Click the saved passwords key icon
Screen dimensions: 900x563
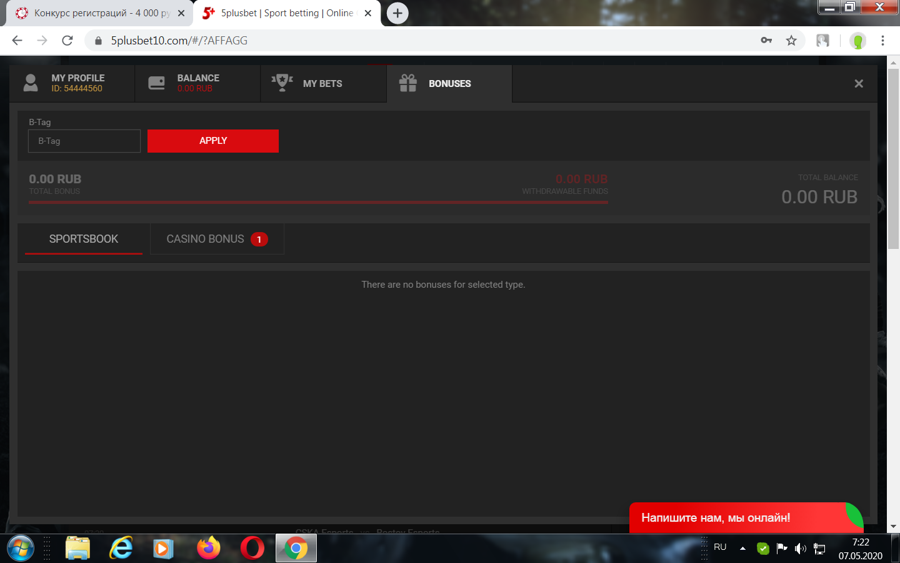(766, 41)
